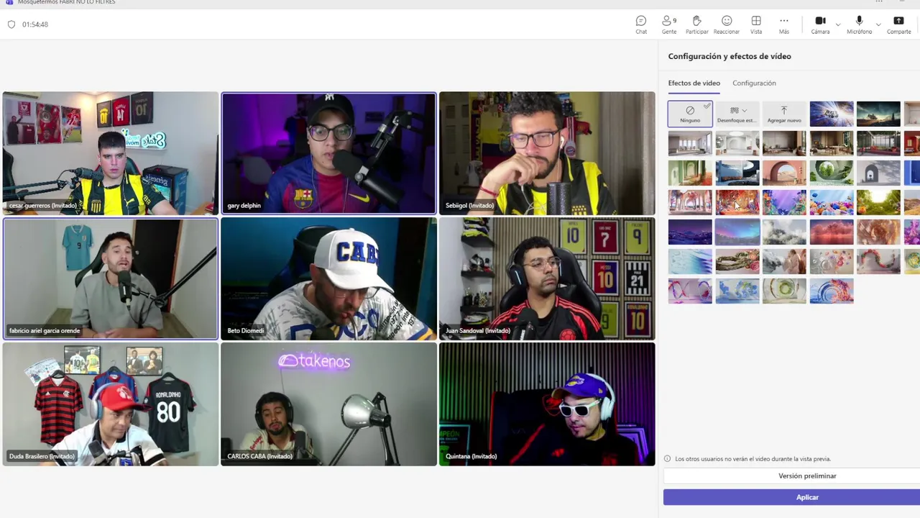Select Quintana (Invitado) video tile
920x518 pixels.
pos(547,404)
